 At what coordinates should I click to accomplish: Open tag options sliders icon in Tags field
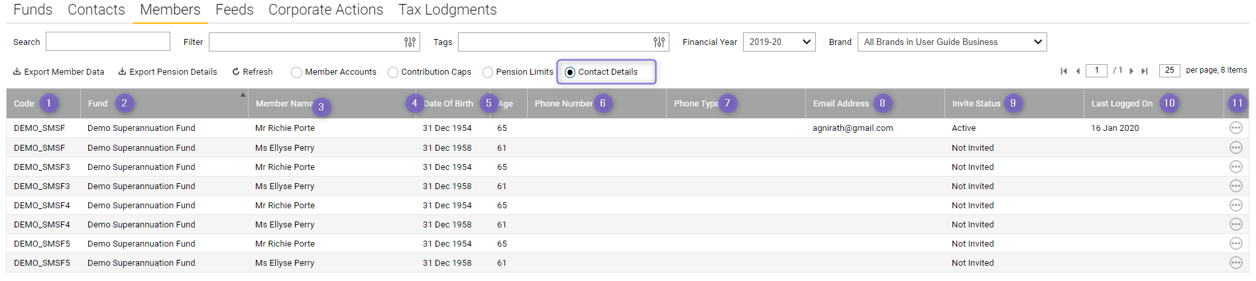(x=659, y=42)
